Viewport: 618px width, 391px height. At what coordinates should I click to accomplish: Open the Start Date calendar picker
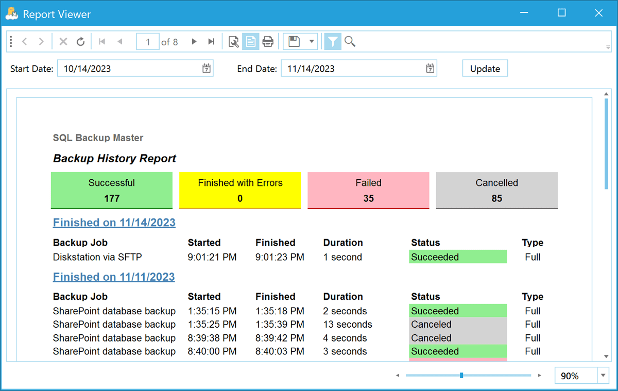tap(207, 67)
